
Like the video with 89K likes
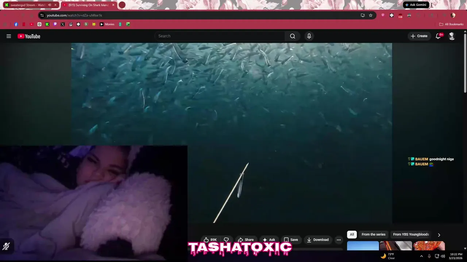pyautogui.click(x=210, y=240)
